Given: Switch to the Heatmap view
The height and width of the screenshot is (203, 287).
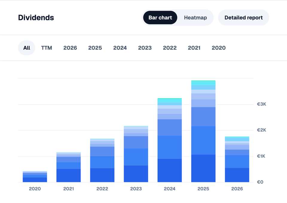Looking at the screenshot, I should click(x=195, y=18).
